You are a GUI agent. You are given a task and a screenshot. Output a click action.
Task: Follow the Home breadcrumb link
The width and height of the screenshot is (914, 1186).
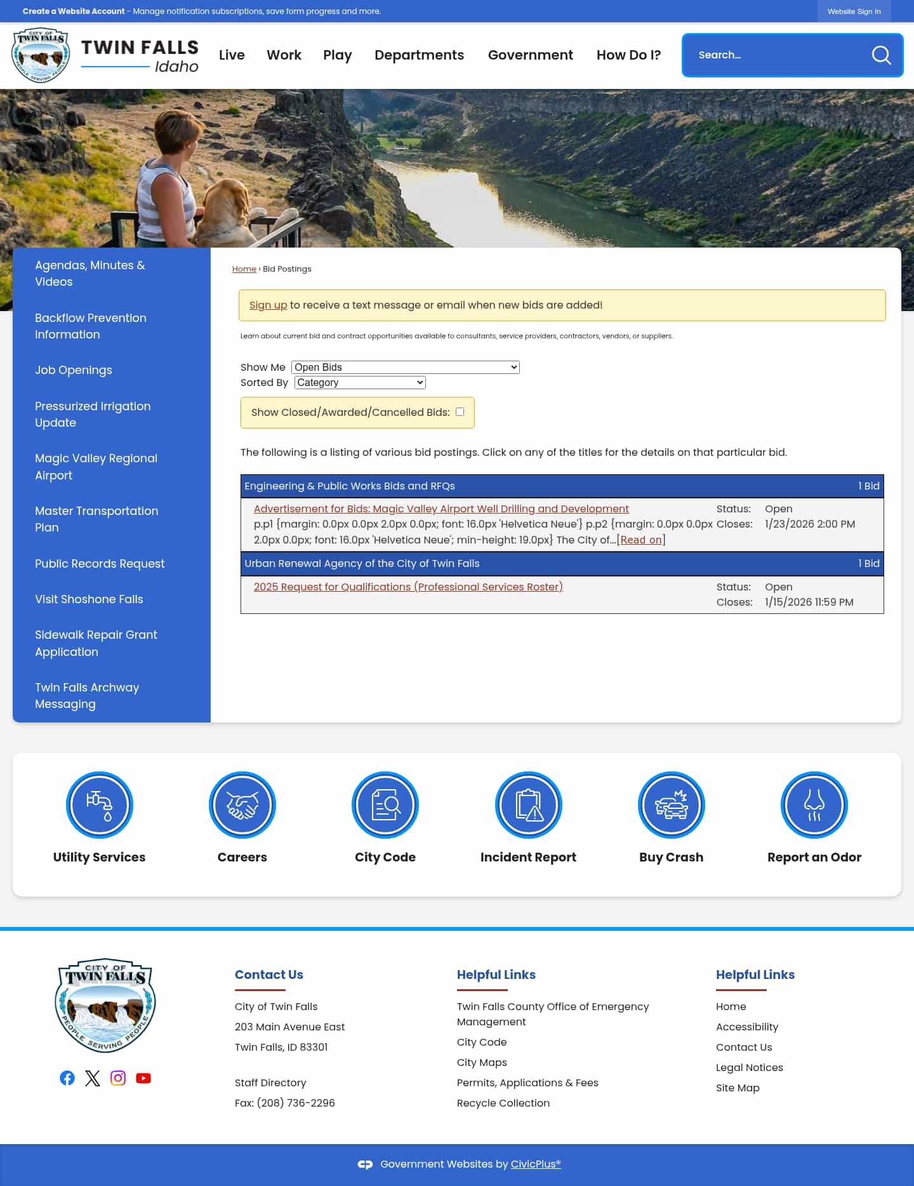click(244, 269)
